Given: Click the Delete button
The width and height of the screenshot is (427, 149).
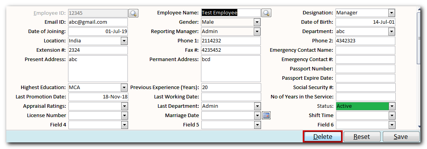Looking at the screenshot, I should point(323,137).
